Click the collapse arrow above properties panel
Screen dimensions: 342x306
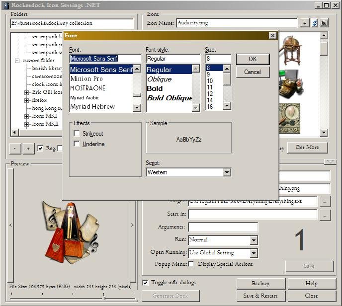click(x=330, y=162)
